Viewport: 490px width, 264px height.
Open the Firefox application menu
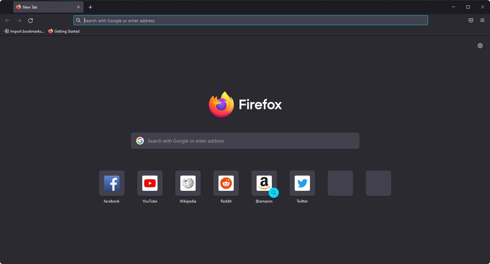(482, 21)
